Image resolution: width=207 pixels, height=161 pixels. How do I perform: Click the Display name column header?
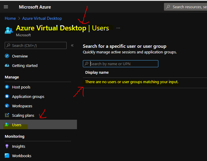point(97,73)
